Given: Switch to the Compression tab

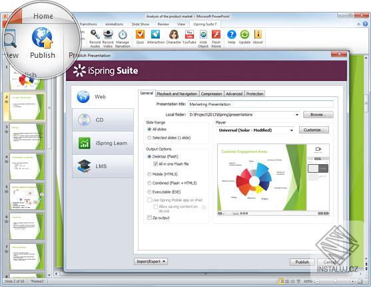Looking at the screenshot, I should 211,94.
